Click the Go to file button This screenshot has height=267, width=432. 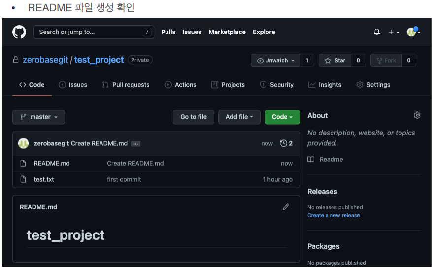(x=194, y=117)
